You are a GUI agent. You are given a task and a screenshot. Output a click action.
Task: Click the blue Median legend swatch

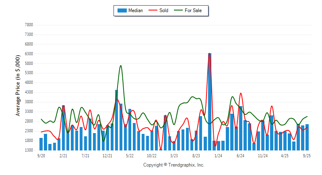click(x=122, y=10)
